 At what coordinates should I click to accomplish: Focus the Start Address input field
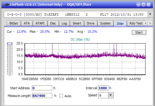tap(42, 88)
